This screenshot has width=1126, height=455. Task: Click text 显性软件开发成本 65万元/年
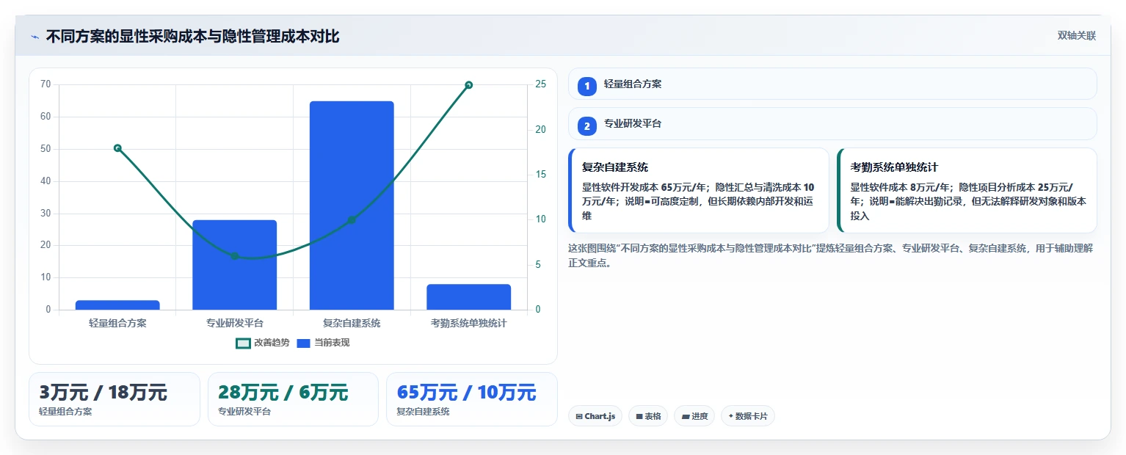(645, 187)
